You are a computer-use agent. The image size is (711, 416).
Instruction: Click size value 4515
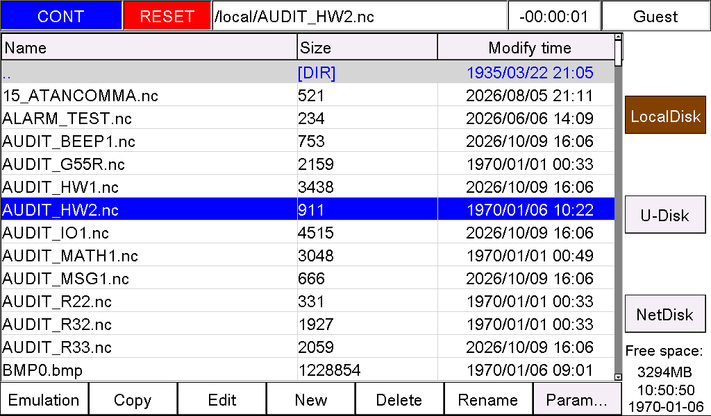316,233
